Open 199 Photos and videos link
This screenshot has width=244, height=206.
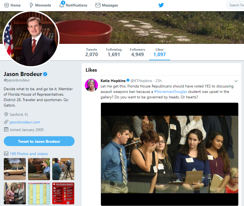(29, 154)
